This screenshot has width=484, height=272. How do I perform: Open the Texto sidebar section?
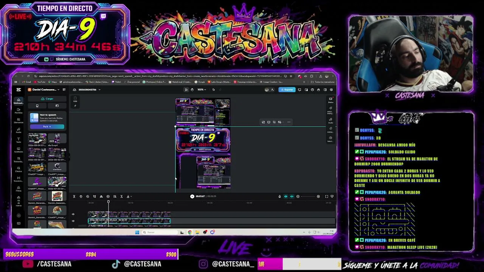pos(18,140)
